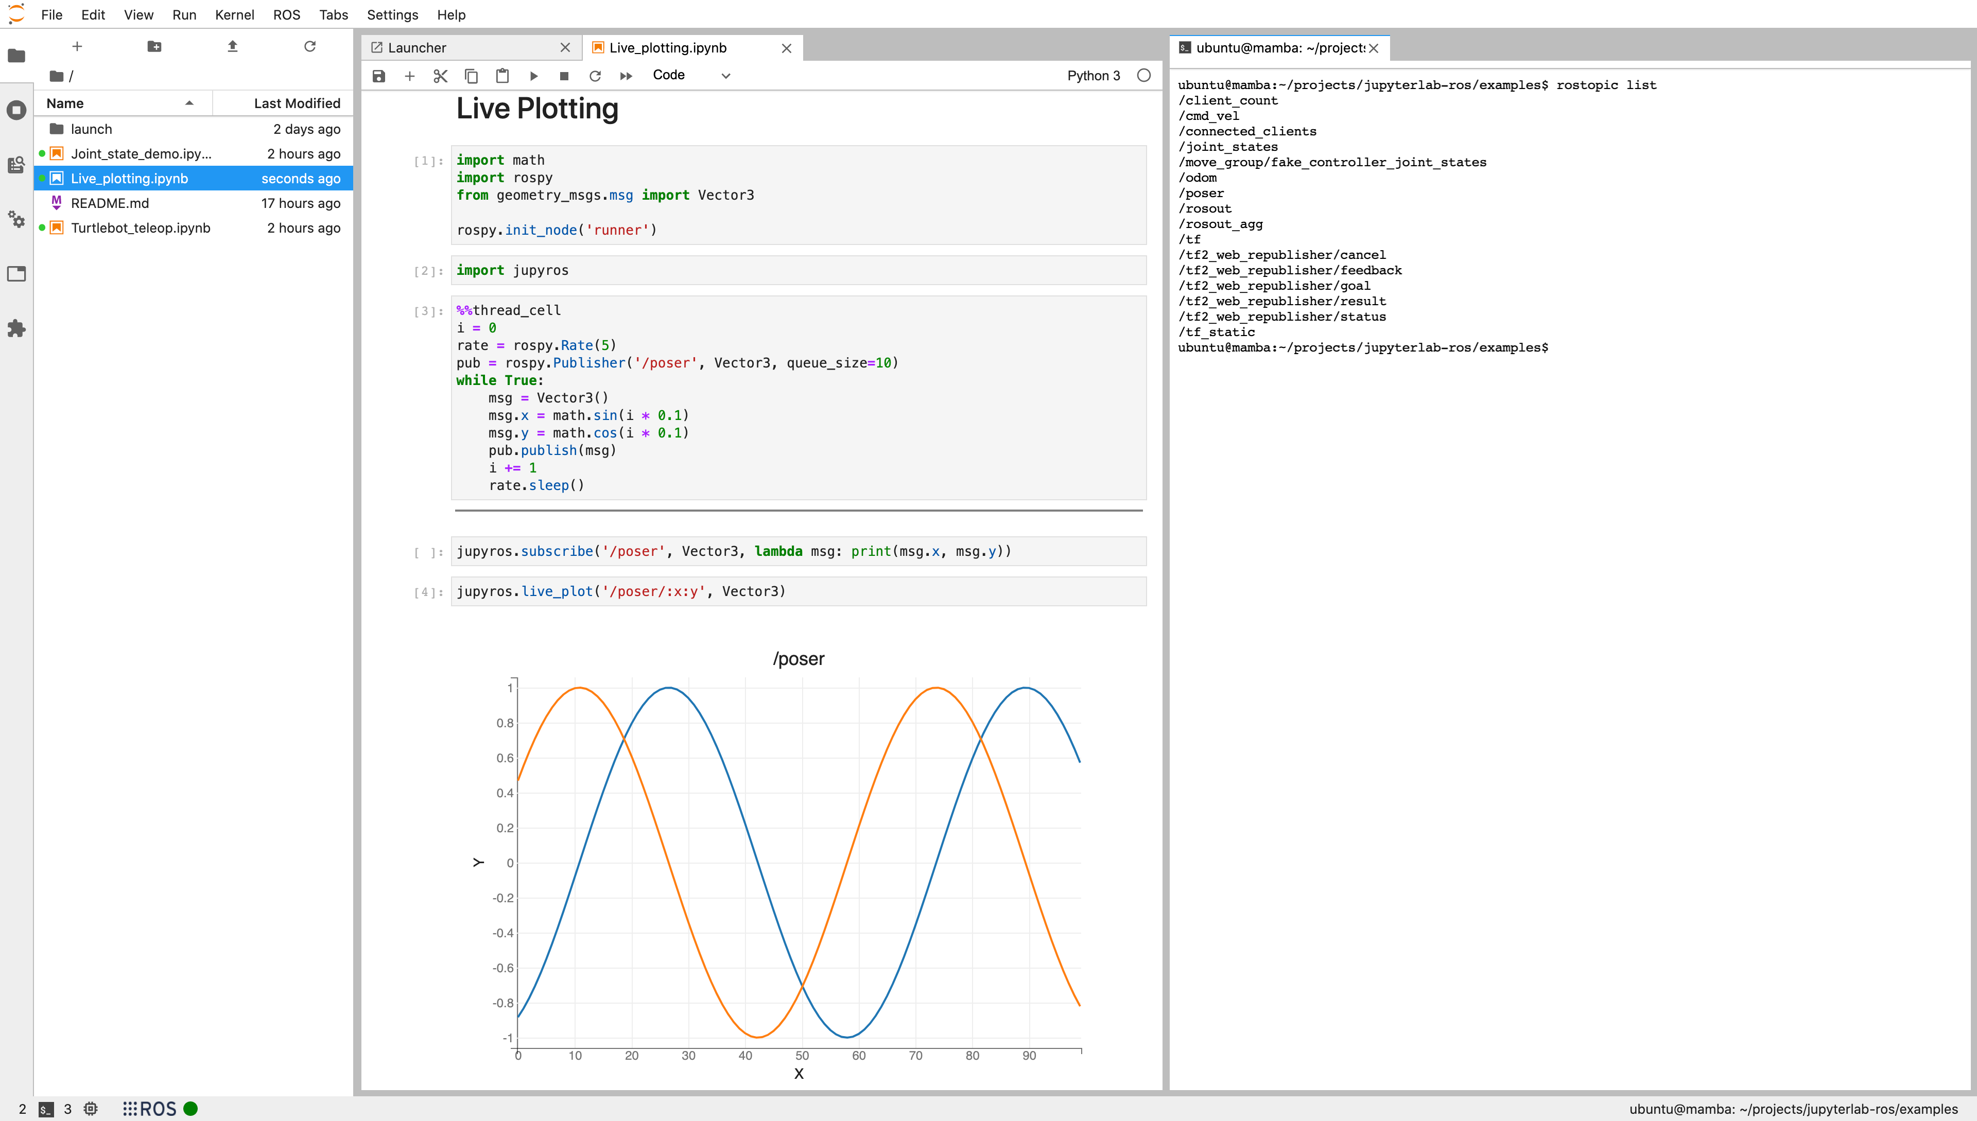The height and width of the screenshot is (1121, 1977).
Task: Open the Settings menu
Action: click(392, 14)
